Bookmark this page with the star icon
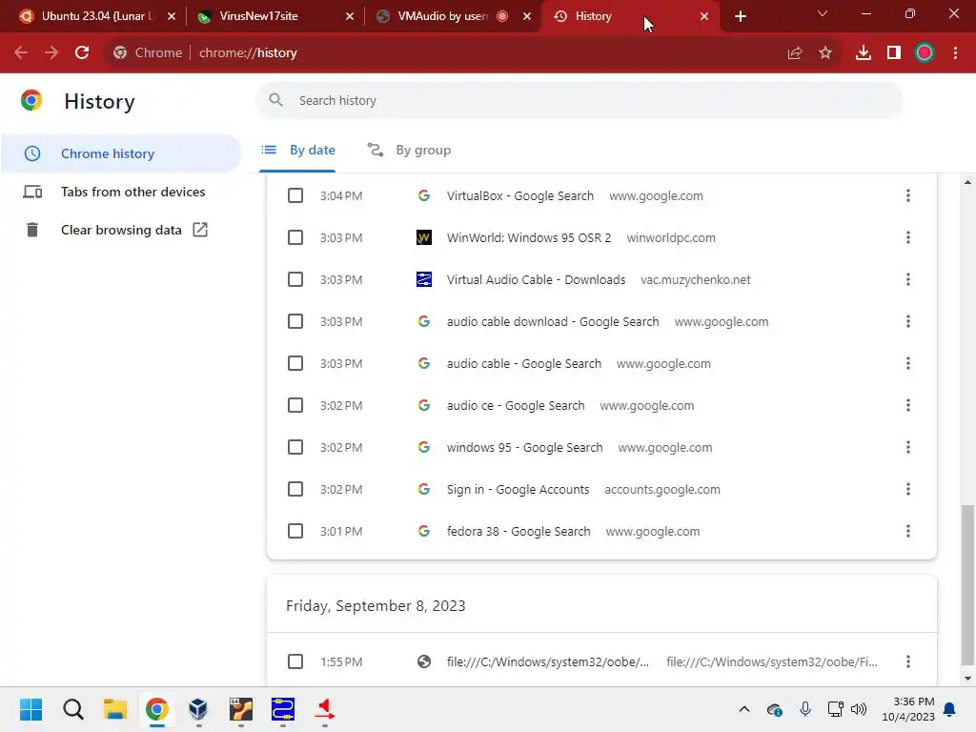Viewport: 976px width, 732px height. click(825, 53)
